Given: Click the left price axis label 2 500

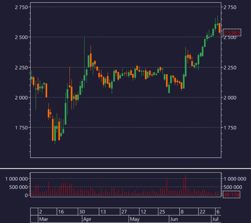Looking at the screenshot, I should (21, 37).
